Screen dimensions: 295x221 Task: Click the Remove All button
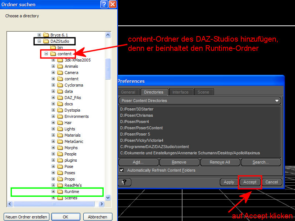(x=220, y=162)
